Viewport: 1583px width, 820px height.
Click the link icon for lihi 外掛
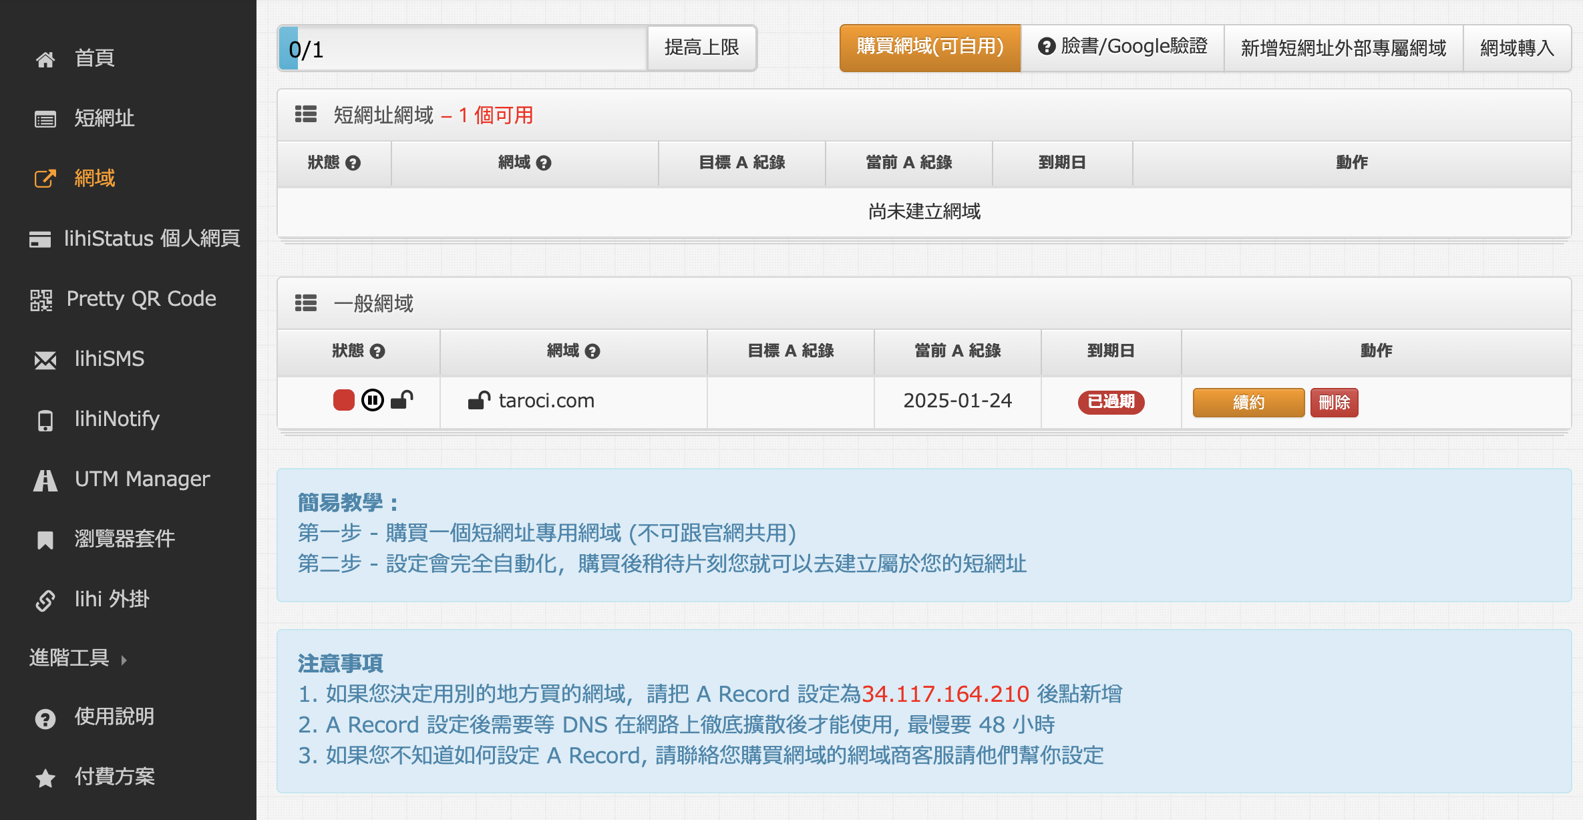pyautogui.click(x=45, y=600)
